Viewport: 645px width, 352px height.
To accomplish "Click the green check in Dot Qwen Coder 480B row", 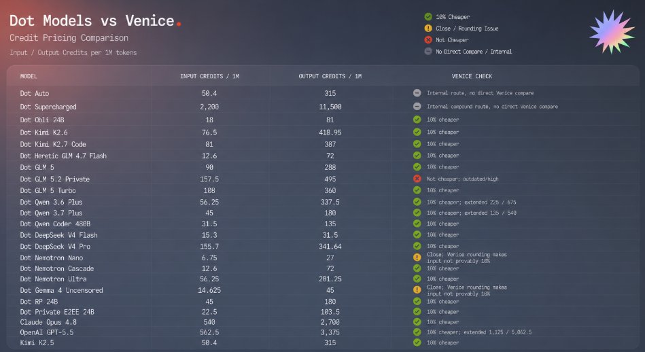I will [417, 224].
